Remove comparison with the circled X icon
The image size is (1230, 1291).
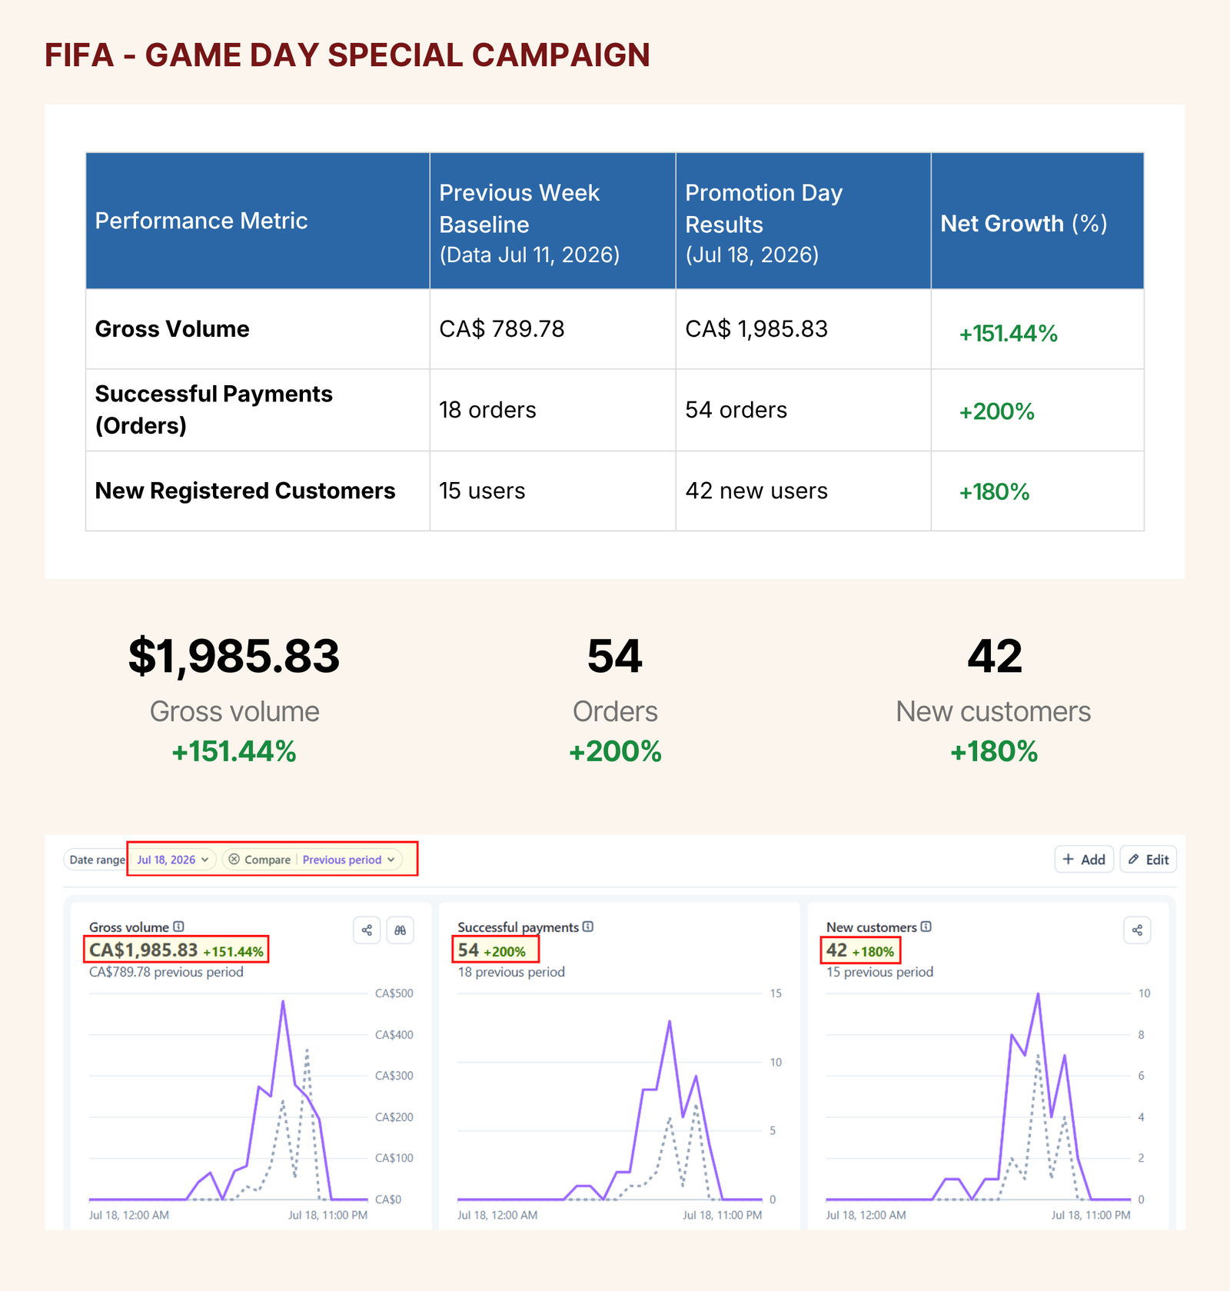[234, 859]
